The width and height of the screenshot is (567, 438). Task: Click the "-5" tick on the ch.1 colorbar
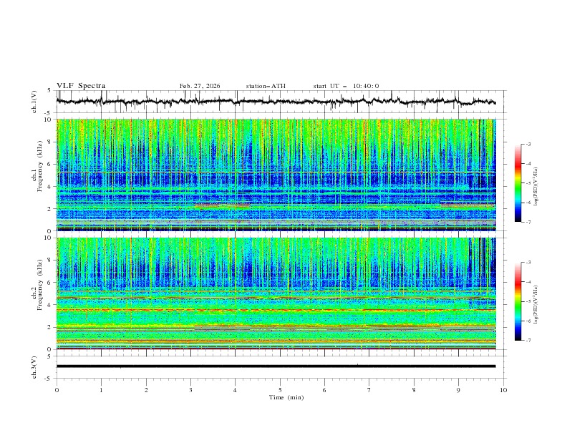coord(528,183)
